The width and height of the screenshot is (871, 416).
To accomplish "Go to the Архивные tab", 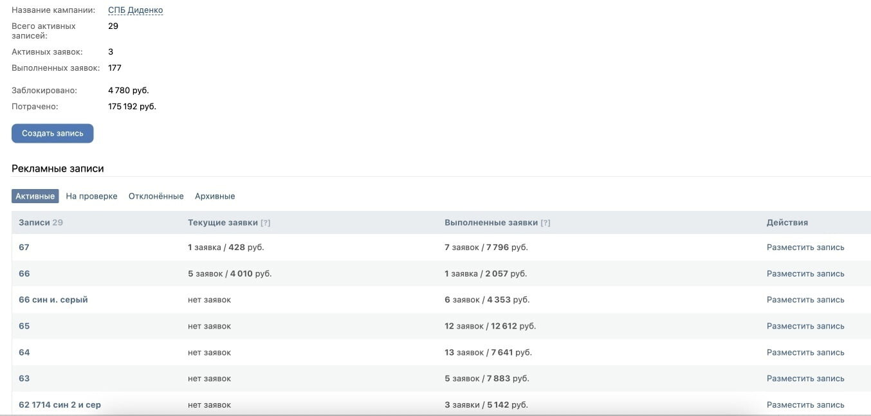I will pyautogui.click(x=215, y=196).
